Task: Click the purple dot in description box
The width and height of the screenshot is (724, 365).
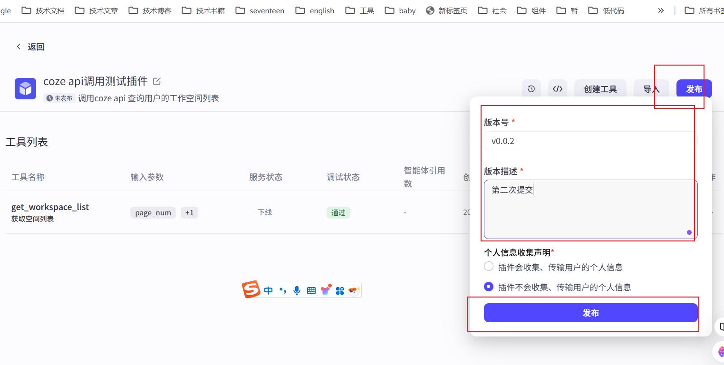Action: (689, 232)
